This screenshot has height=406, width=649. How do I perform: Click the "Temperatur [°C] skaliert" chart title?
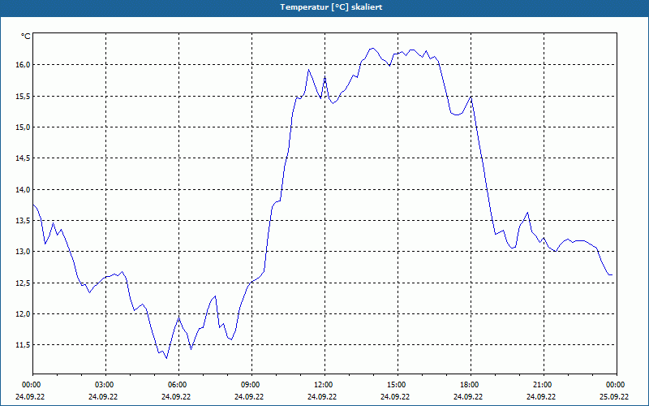331,7
